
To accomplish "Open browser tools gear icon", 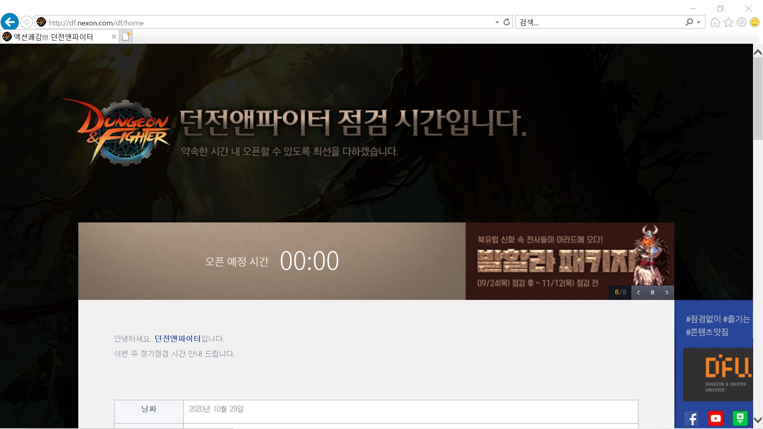I will tap(741, 22).
